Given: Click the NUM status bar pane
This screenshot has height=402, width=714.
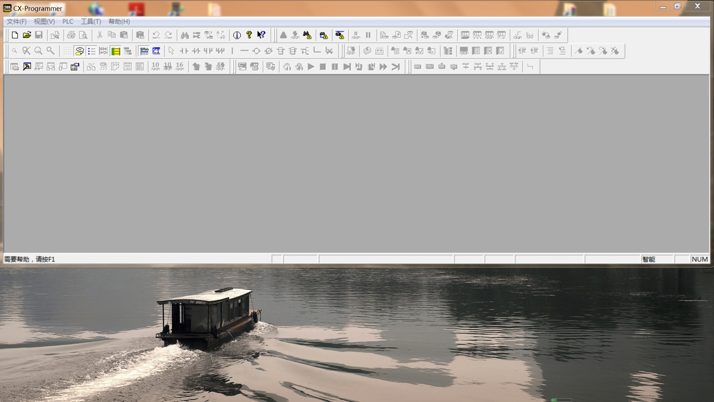Looking at the screenshot, I should tap(699, 259).
